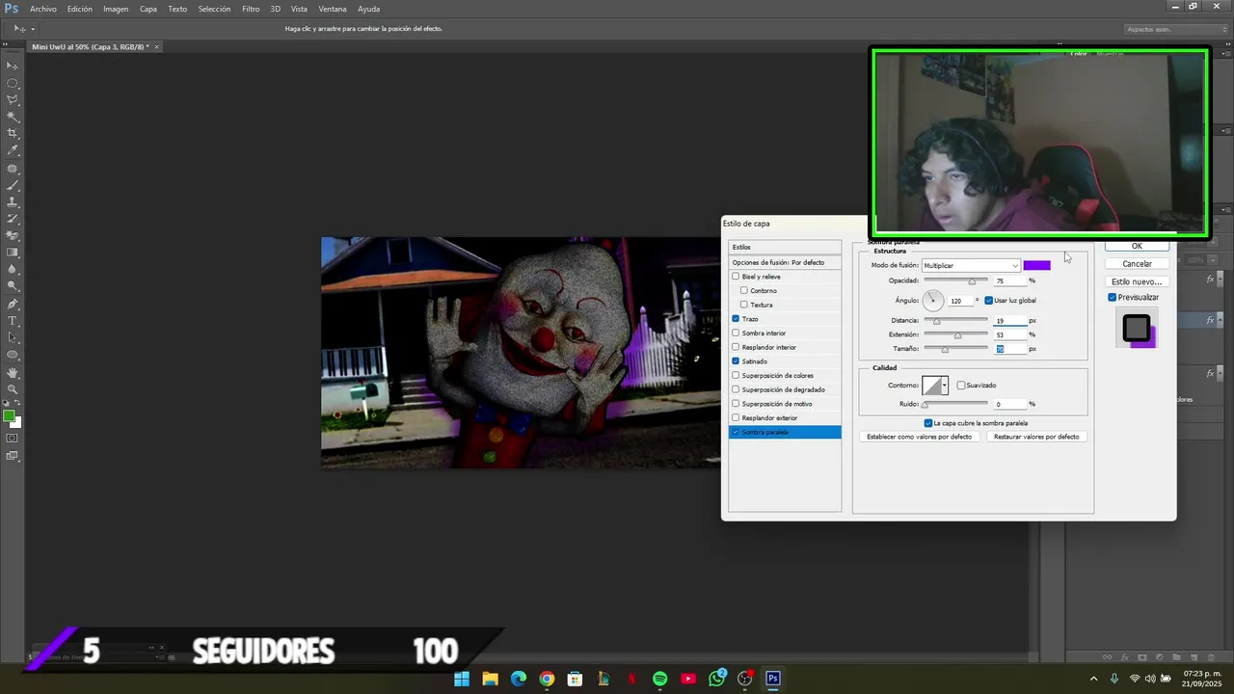Select the History Brush tool
This screenshot has height=694, width=1234.
coord(13,219)
